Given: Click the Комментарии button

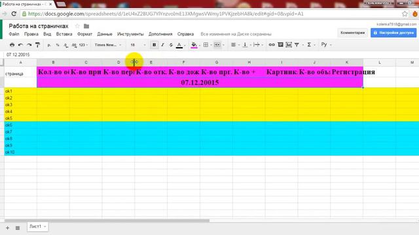Looking at the screenshot, I should click(x=353, y=33).
